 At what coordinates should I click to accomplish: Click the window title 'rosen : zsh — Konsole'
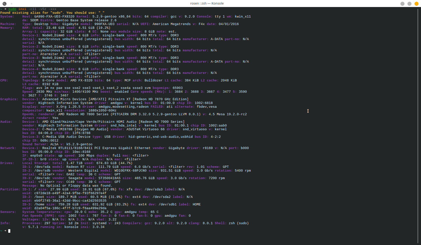point(207,4)
